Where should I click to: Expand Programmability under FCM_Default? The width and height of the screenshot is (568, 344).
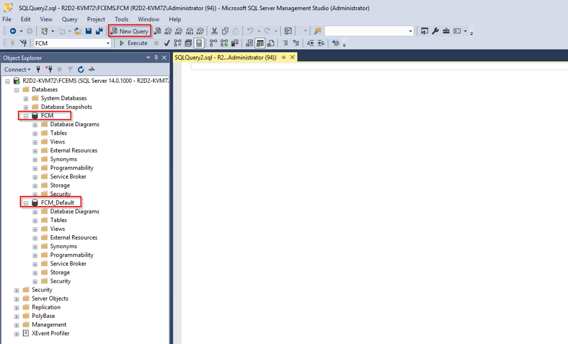coord(35,255)
